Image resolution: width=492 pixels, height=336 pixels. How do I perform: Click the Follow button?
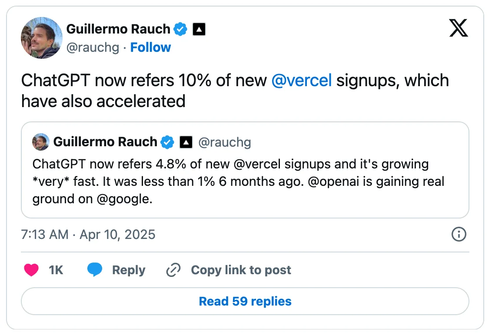tap(150, 47)
